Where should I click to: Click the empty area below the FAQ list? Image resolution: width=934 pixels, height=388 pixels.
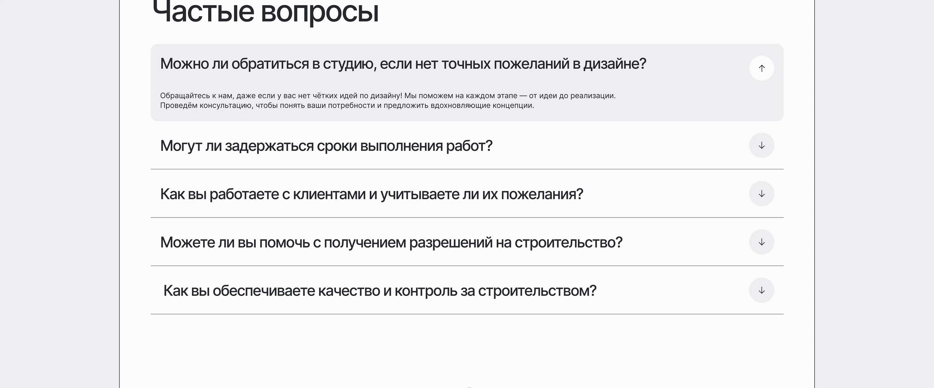tap(467, 348)
